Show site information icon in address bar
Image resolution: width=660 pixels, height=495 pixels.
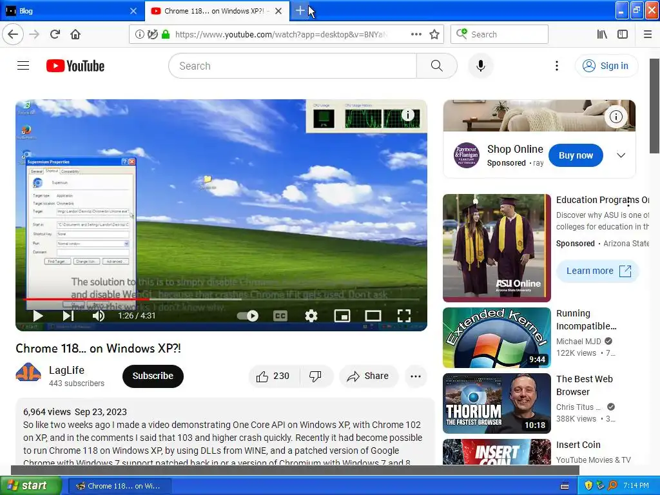pos(139,34)
